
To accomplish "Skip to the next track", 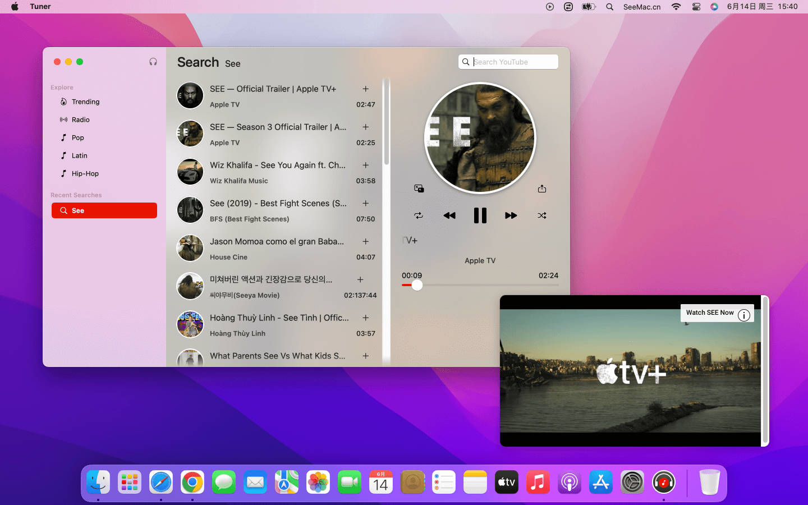I will [511, 215].
